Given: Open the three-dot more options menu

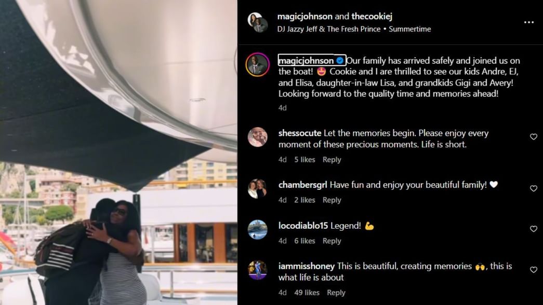Looking at the screenshot, I should (528, 22).
